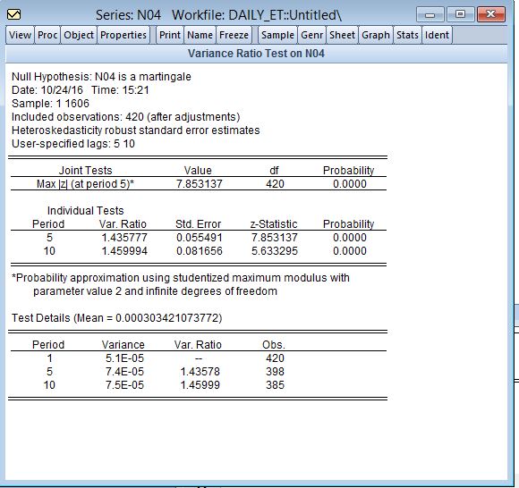Print the variance ratio output
Viewport: 519px width, 488px height.
point(170,35)
